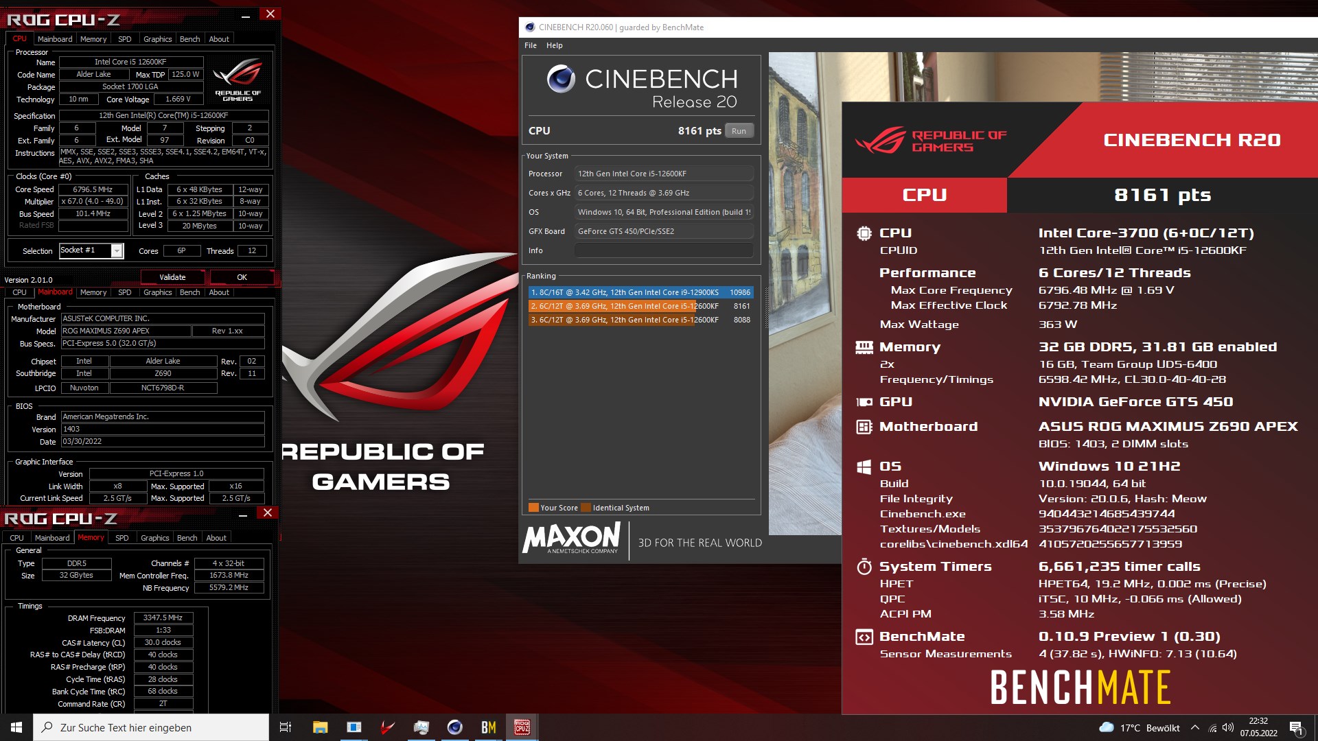
Task: Select ranking row scoring 8161
Action: click(640, 306)
